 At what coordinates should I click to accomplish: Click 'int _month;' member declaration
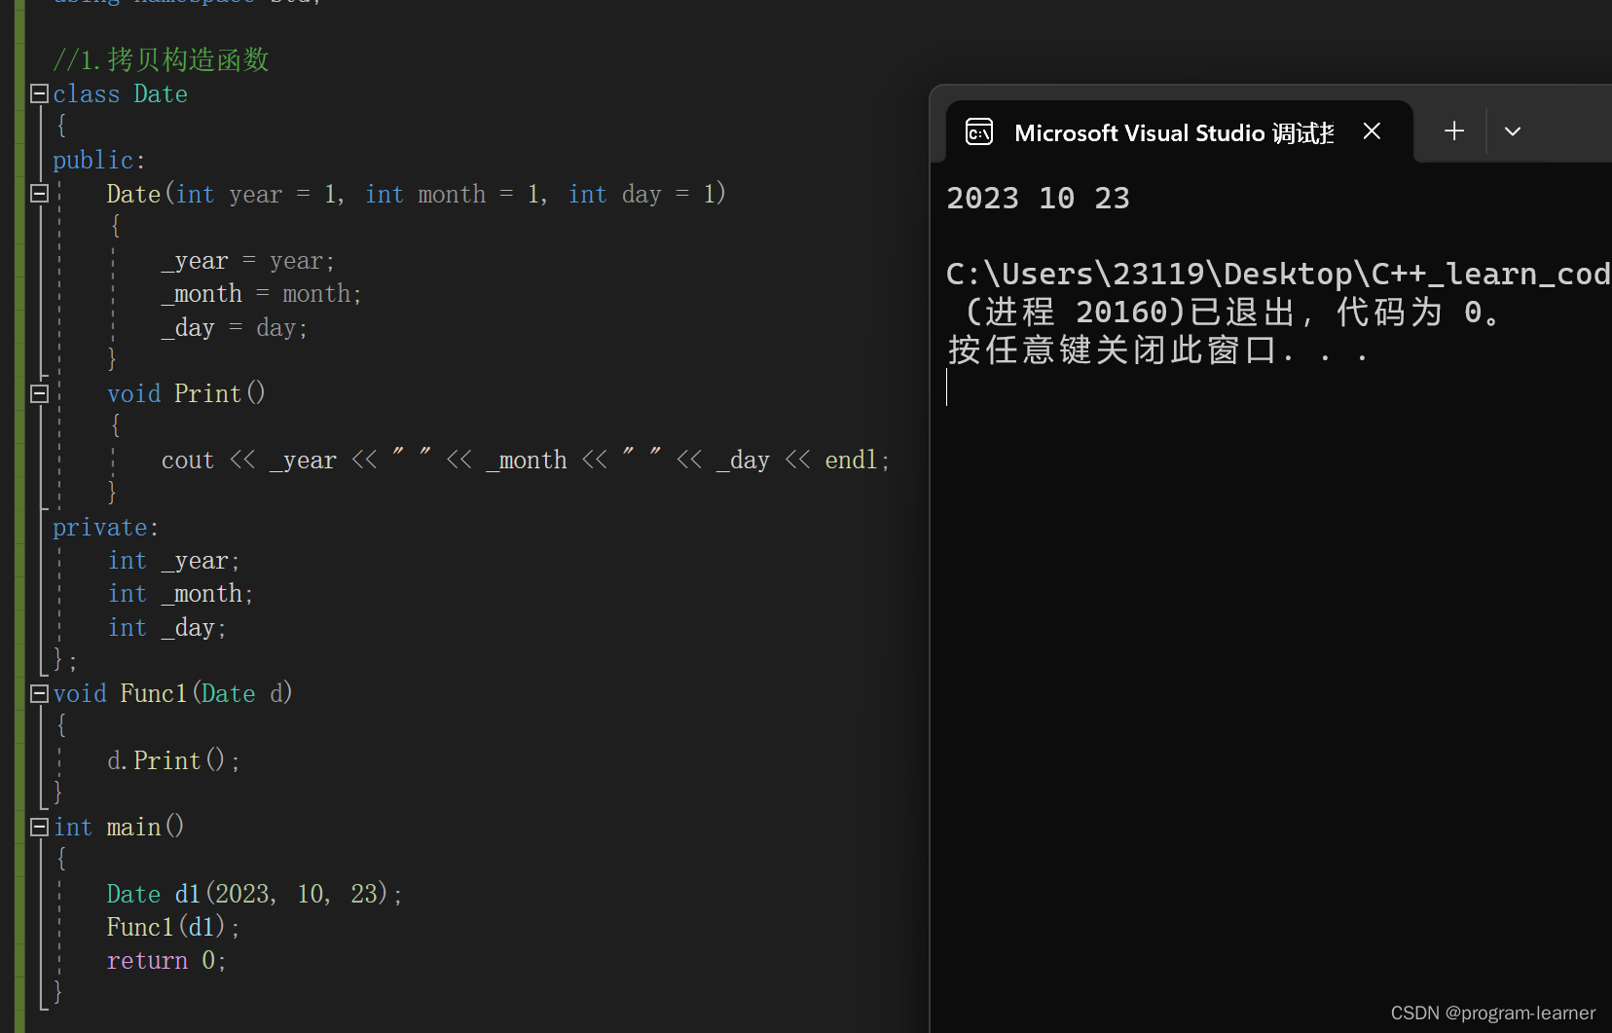(x=181, y=594)
